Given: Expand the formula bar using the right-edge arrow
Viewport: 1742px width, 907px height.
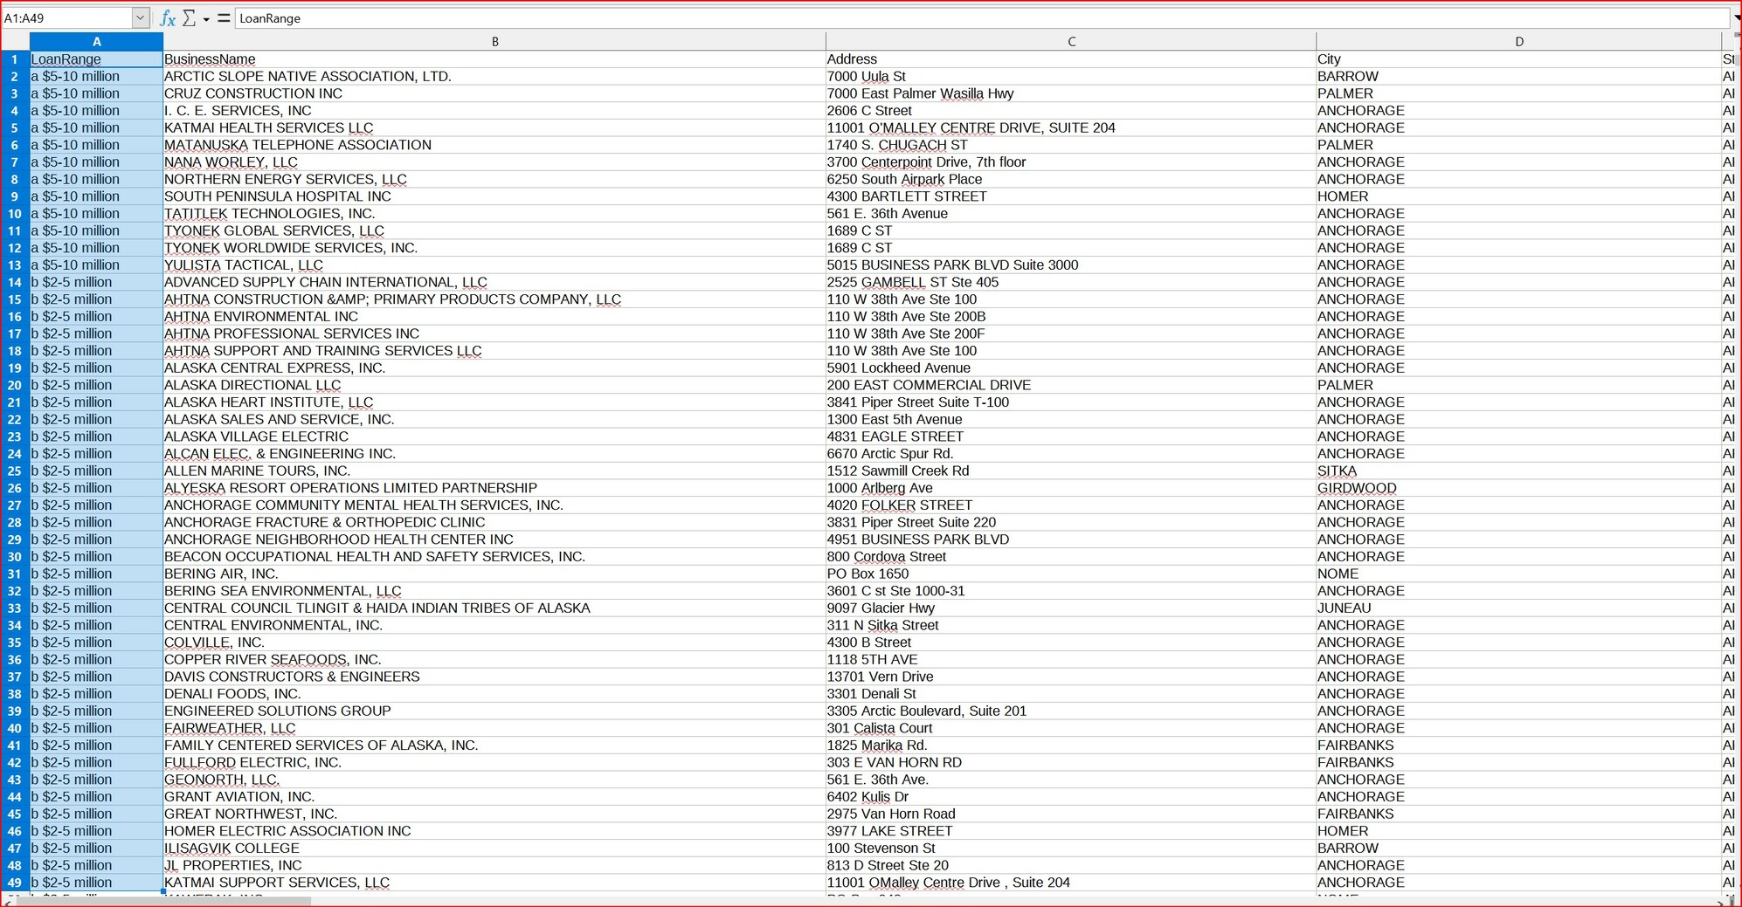Looking at the screenshot, I should click(x=1737, y=18).
